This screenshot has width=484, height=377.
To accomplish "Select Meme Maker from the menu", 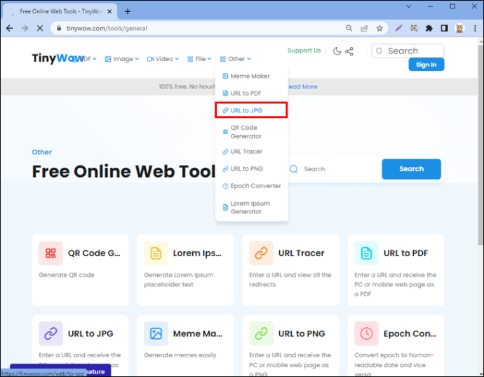I will (252, 76).
